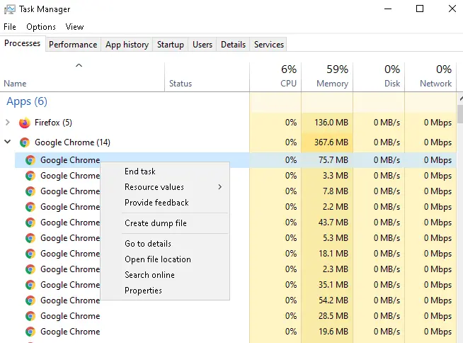Click Chrome icon in 35.1 MB row

pyautogui.click(x=30, y=285)
